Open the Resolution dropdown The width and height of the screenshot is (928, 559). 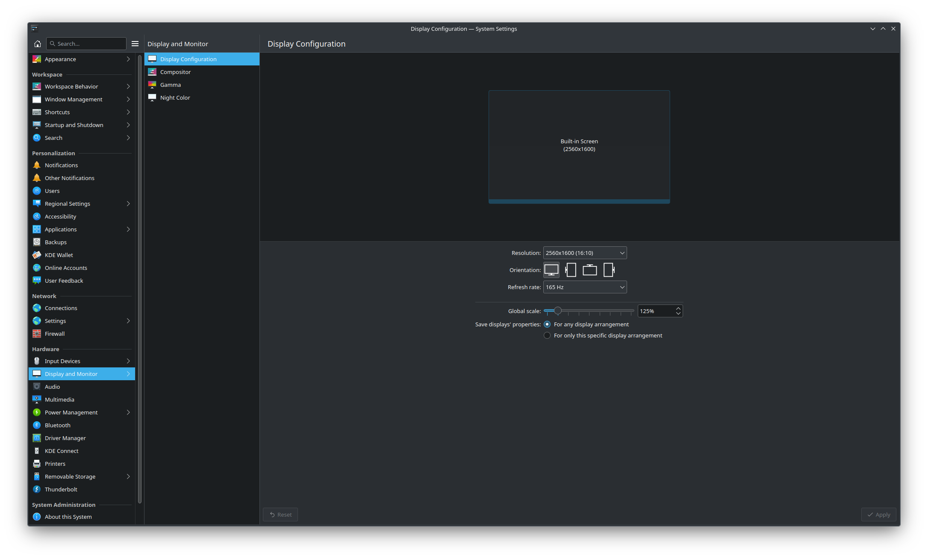coord(585,253)
